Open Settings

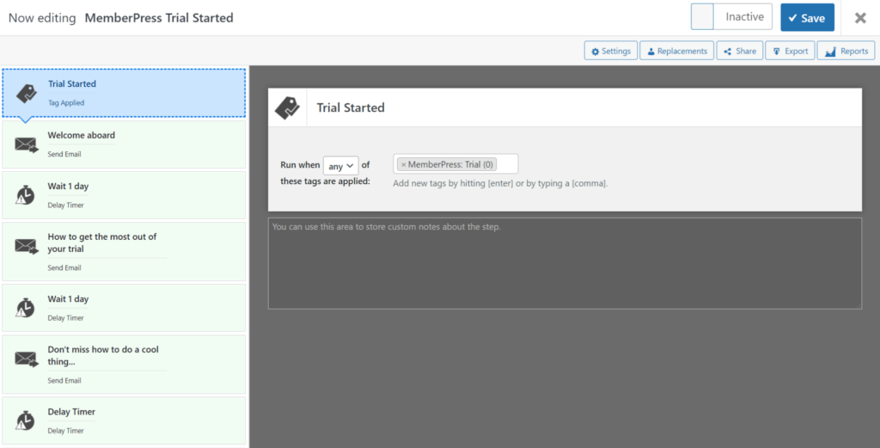[x=611, y=51]
